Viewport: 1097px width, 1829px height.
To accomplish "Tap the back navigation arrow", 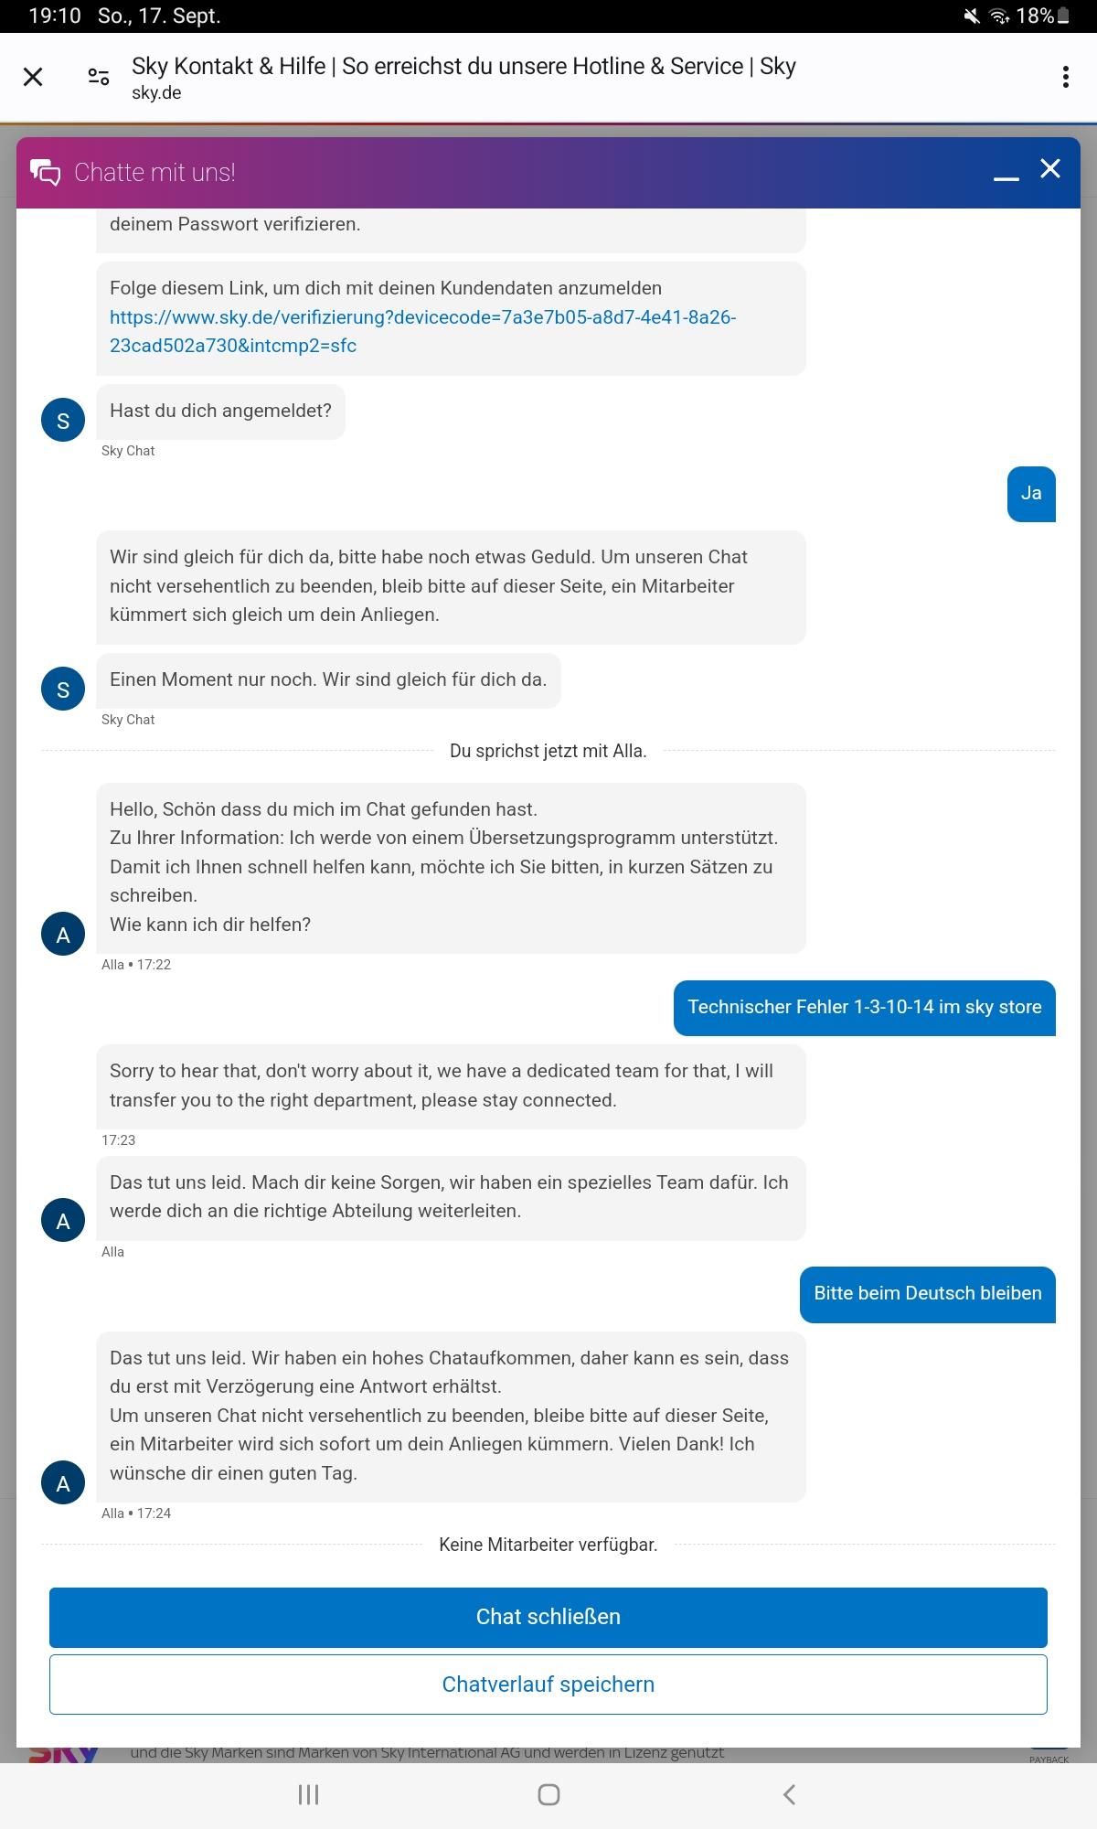I will coord(788,1794).
